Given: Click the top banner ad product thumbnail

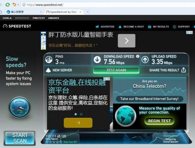Looking at the screenshot, I should [x=43, y=41].
